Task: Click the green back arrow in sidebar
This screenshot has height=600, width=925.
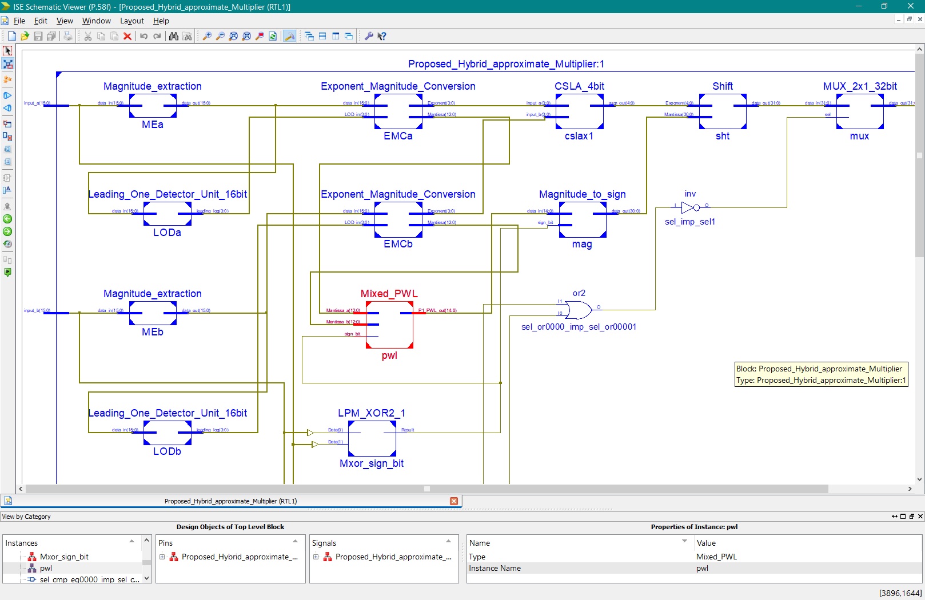Action: click(x=7, y=219)
